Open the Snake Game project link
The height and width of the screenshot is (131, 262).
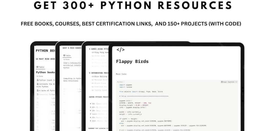[x=100, y=56]
